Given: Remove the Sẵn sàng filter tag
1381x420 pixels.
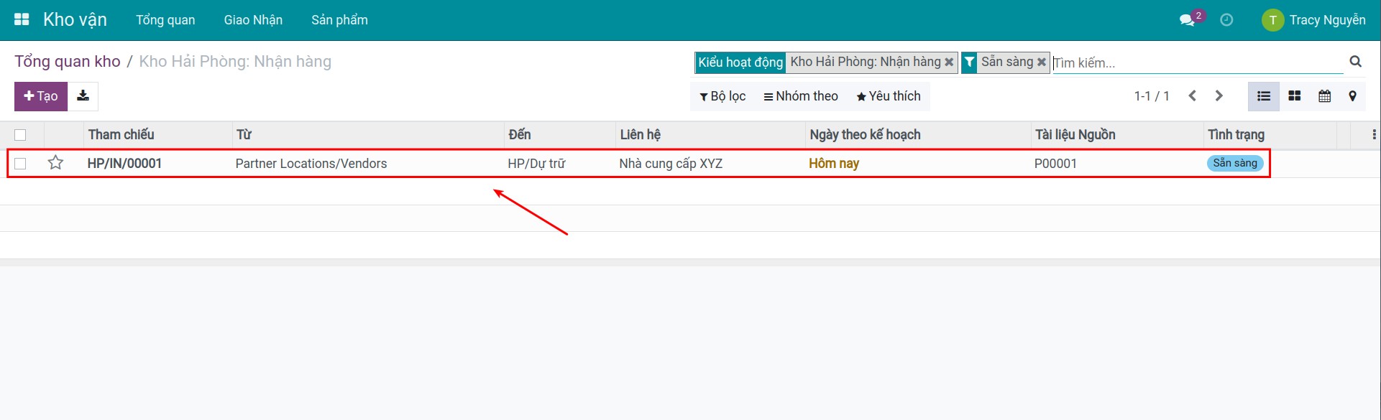Looking at the screenshot, I should 1041,62.
